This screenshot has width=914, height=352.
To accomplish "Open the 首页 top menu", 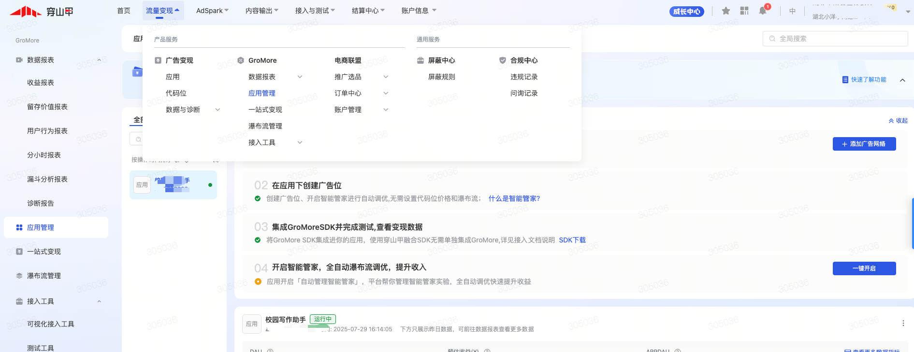I will pyautogui.click(x=124, y=11).
